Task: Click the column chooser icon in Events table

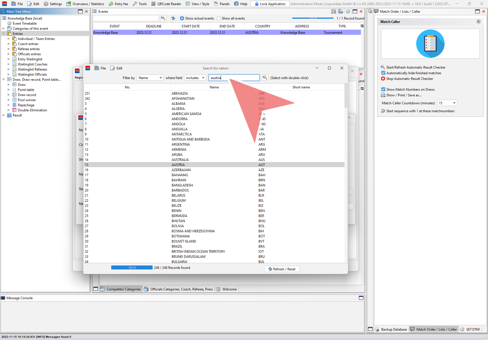Action: 362,26
